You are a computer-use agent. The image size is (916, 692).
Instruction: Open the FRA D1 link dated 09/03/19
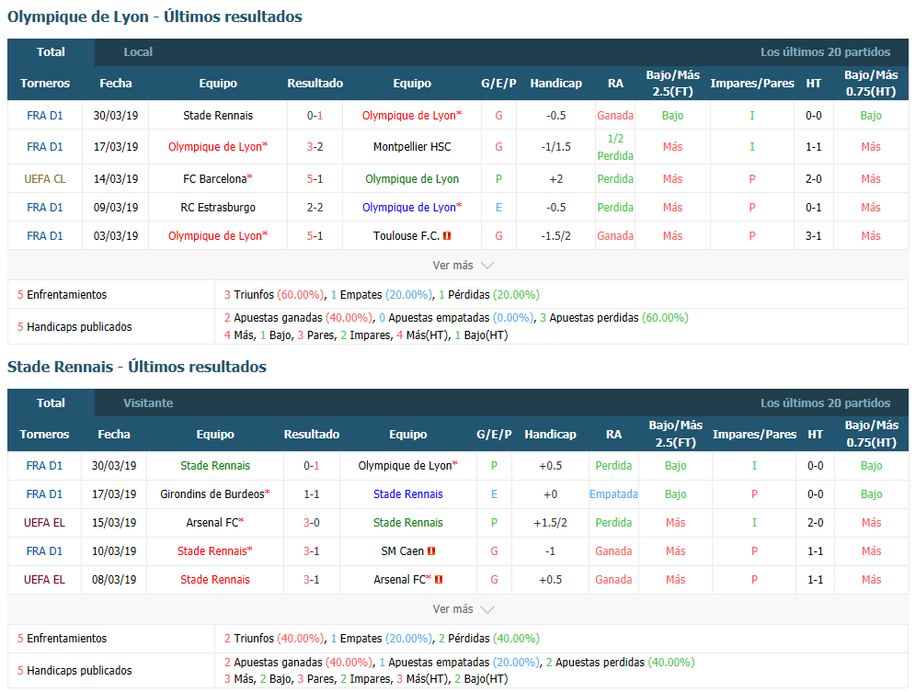coord(45,208)
